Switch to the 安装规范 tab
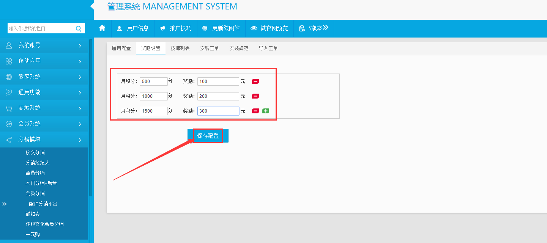This screenshot has width=547, height=243. point(239,48)
